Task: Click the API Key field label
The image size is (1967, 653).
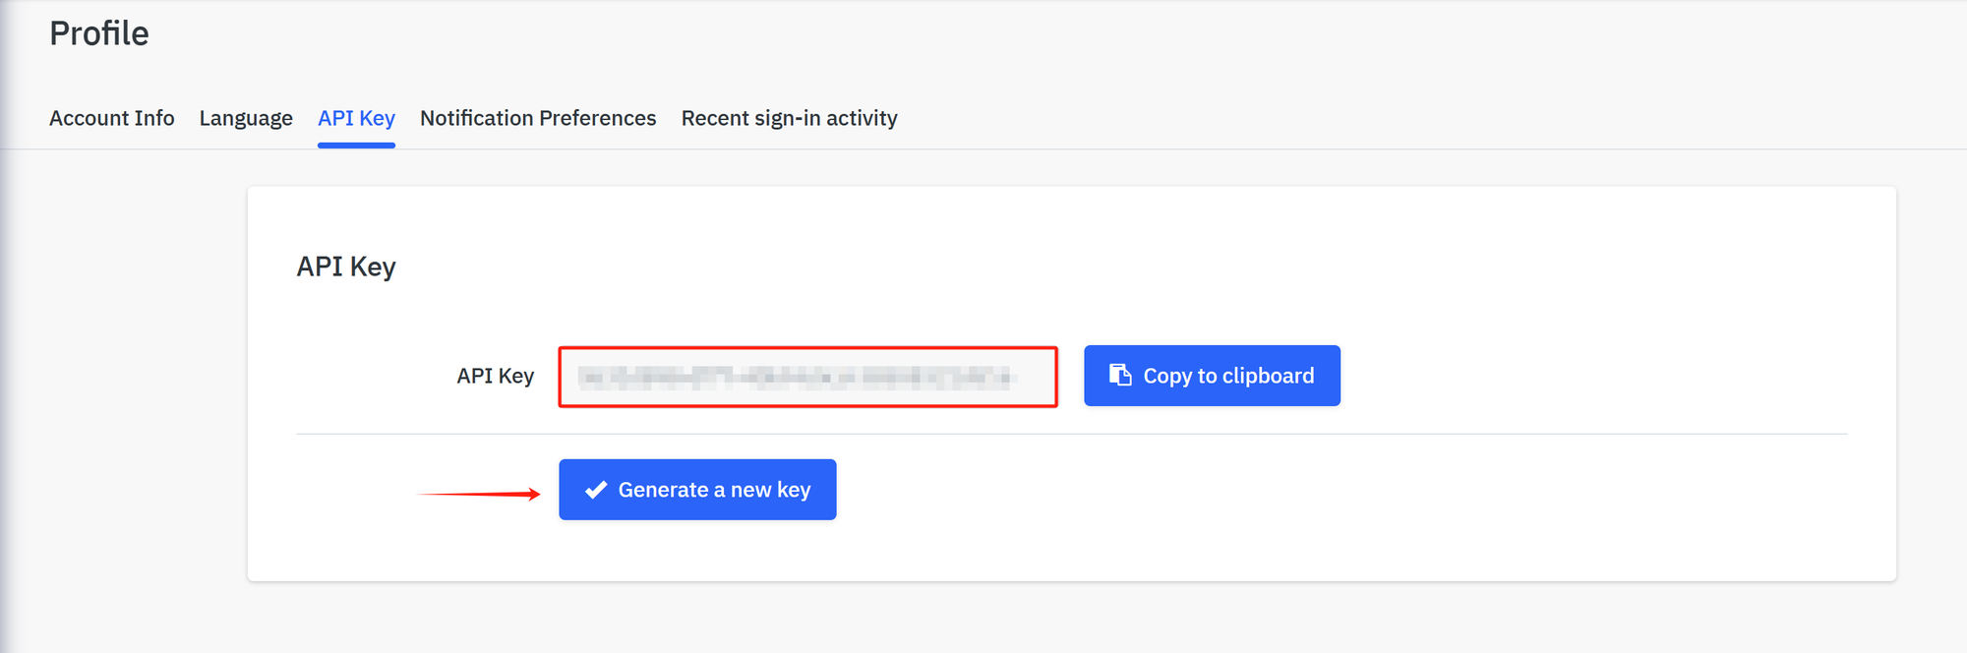Action: [495, 376]
